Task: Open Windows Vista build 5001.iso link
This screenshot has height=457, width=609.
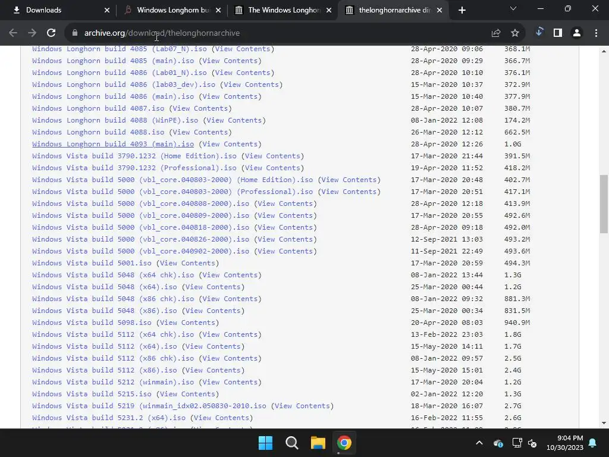Action: (x=92, y=263)
